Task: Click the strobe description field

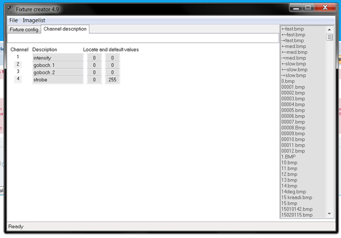Action: 57,80
